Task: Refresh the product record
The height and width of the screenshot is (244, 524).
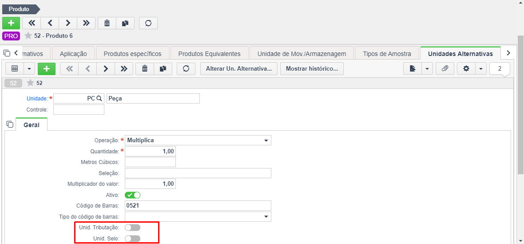Action: (x=148, y=23)
